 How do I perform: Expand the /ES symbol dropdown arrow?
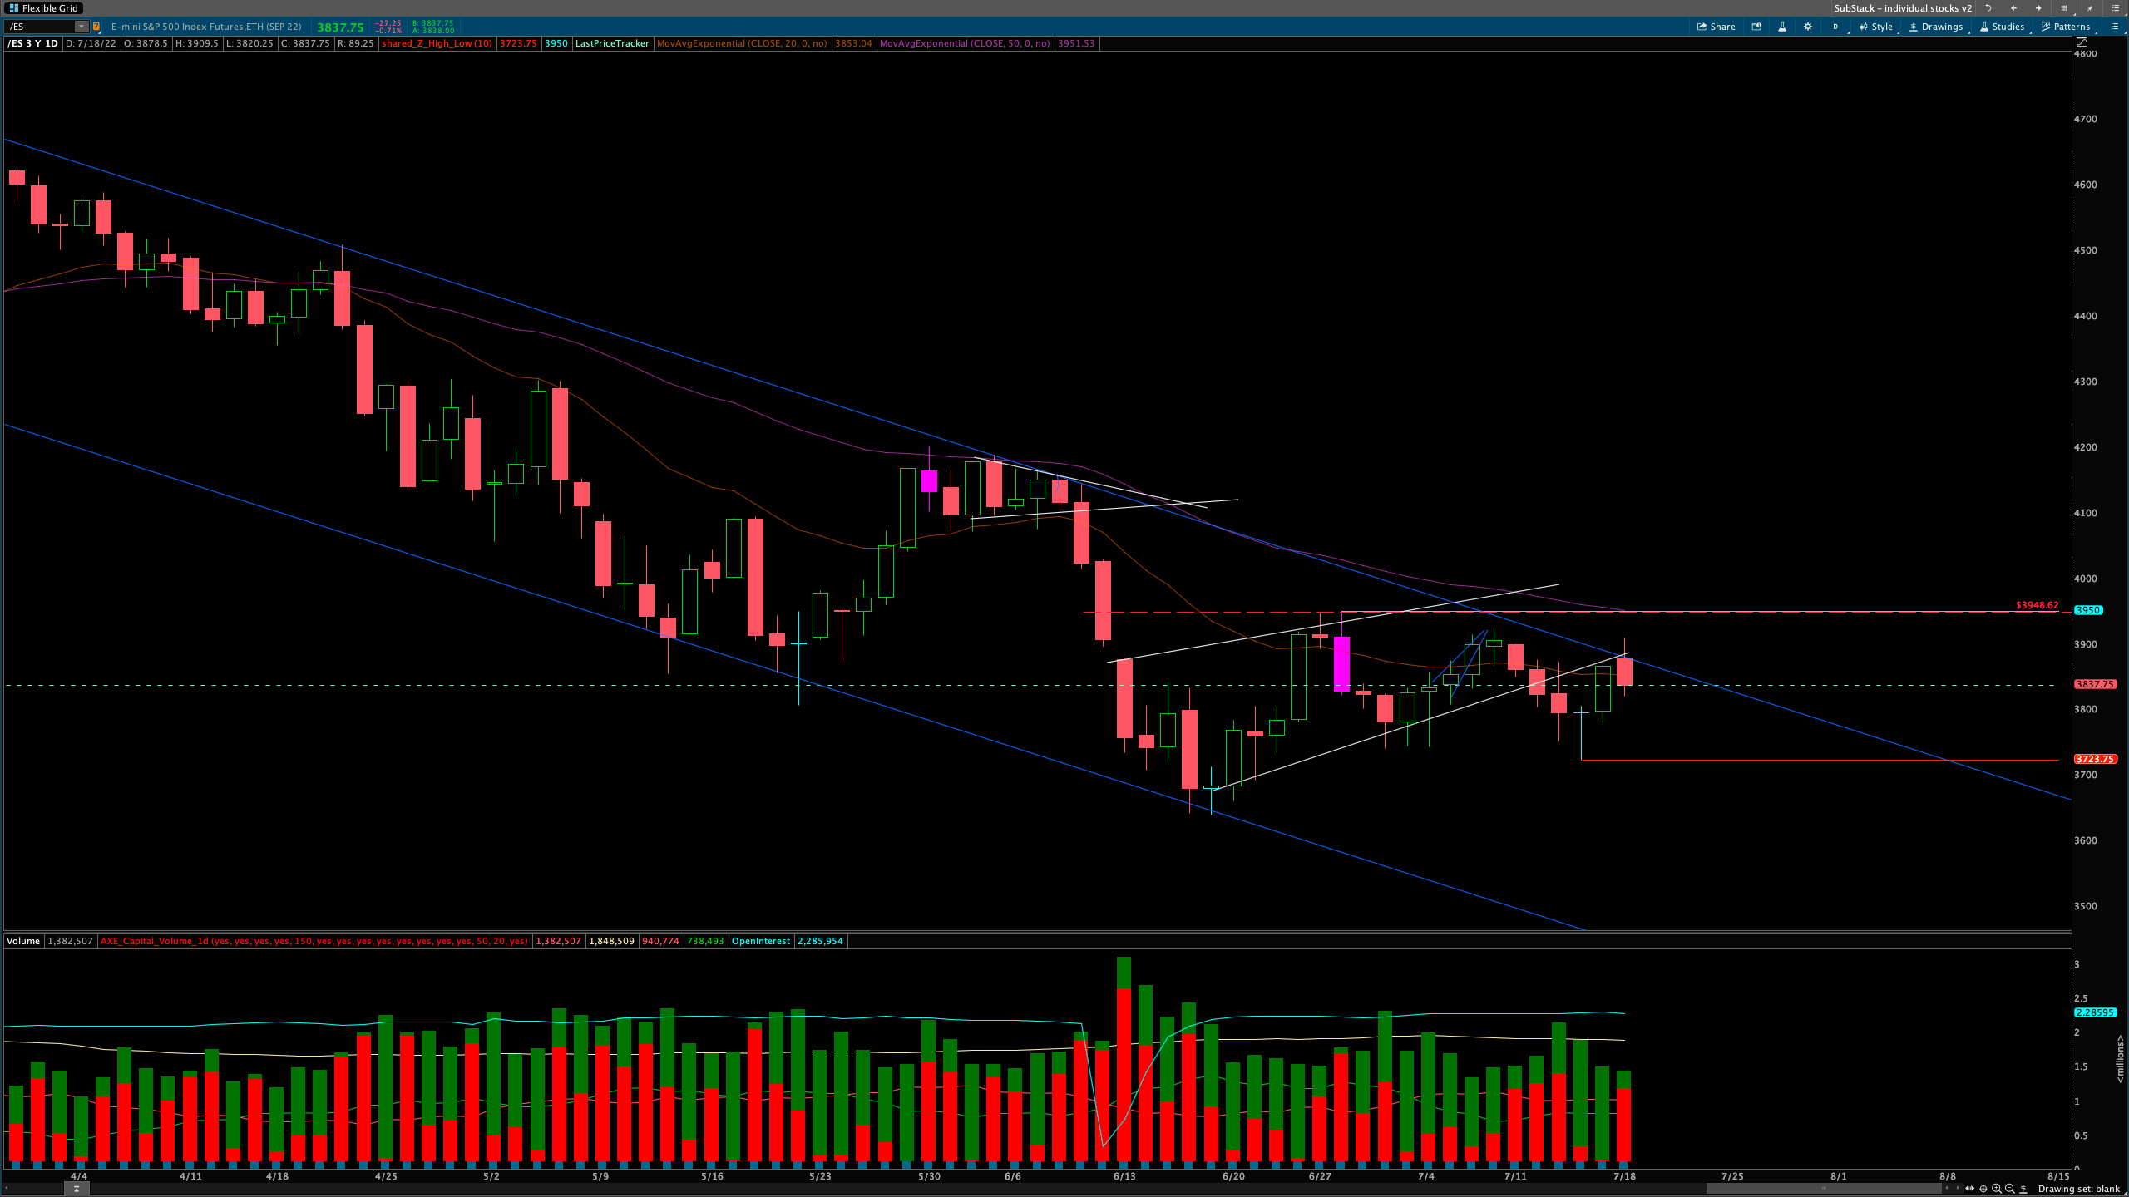[81, 27]
